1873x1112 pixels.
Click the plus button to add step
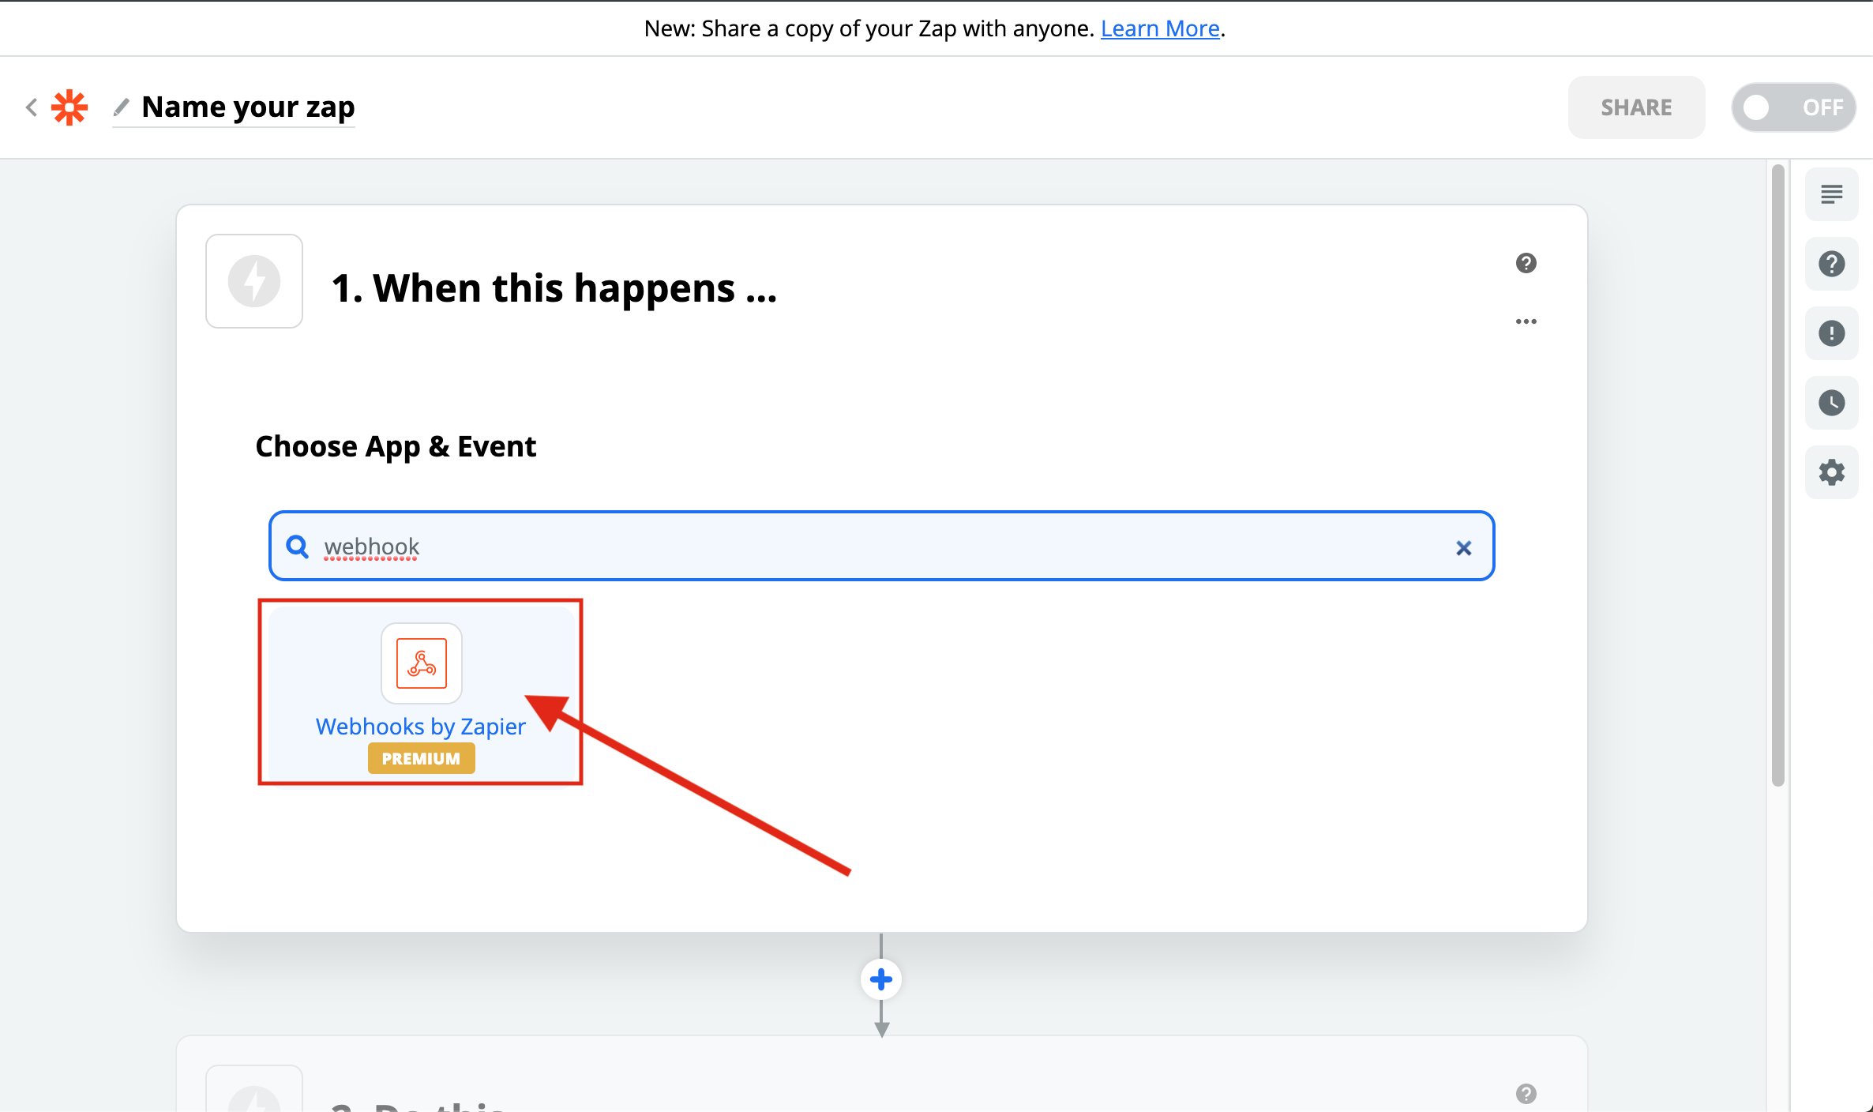[x=881, y=979]
